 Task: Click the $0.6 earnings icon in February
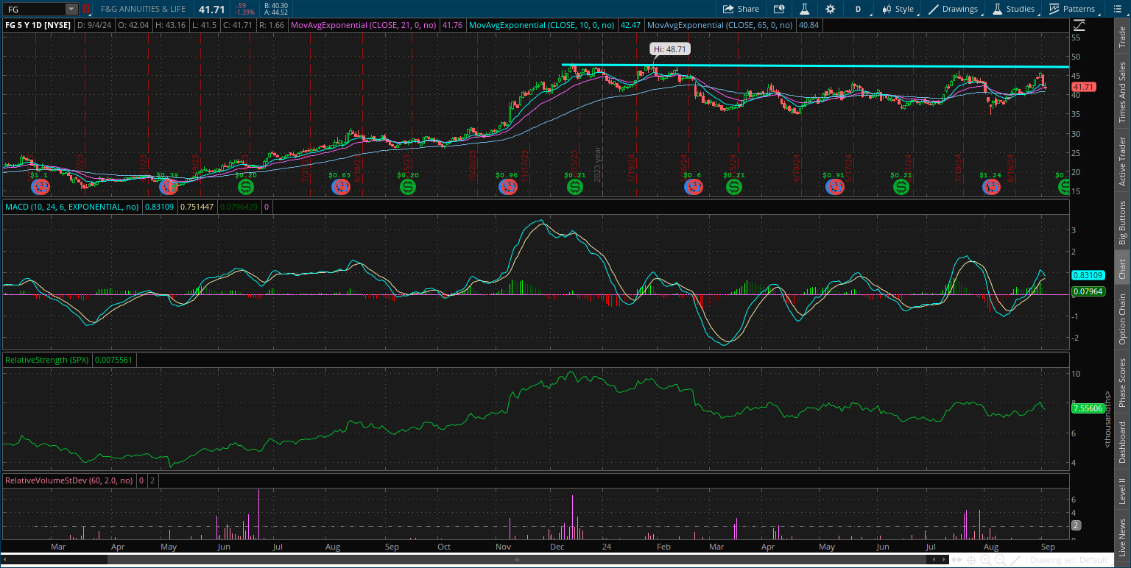tap(694, 187)
